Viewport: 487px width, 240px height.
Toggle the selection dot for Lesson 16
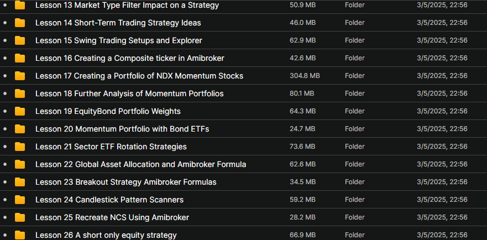(x=4, y=58)
